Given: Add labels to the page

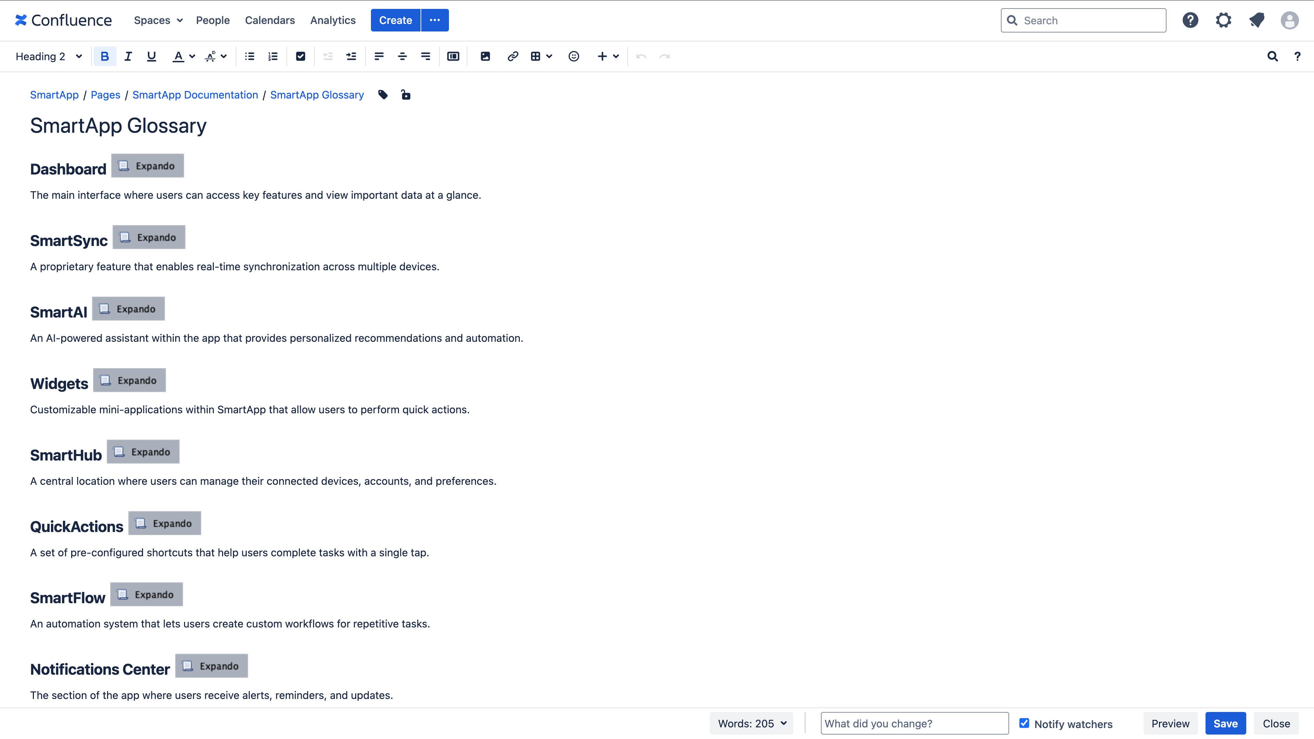Looking at the screenshot, I should click(x=383, y=95).
